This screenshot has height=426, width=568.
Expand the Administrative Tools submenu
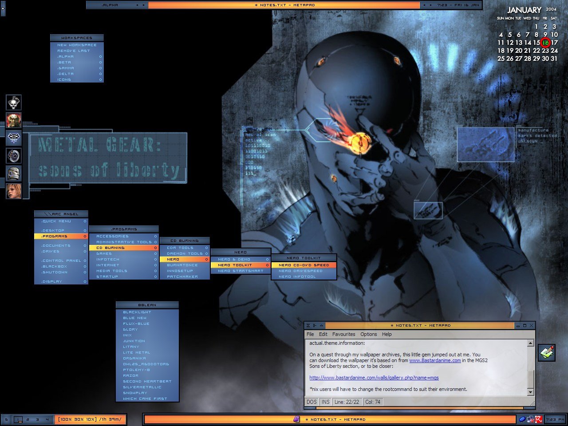click(124, 242)
